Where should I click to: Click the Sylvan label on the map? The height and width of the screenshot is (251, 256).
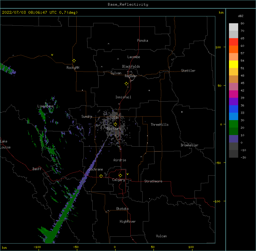(116, 73)
